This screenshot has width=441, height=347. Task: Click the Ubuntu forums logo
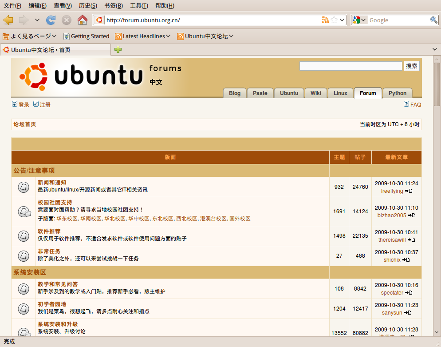[x=100, y=76]
